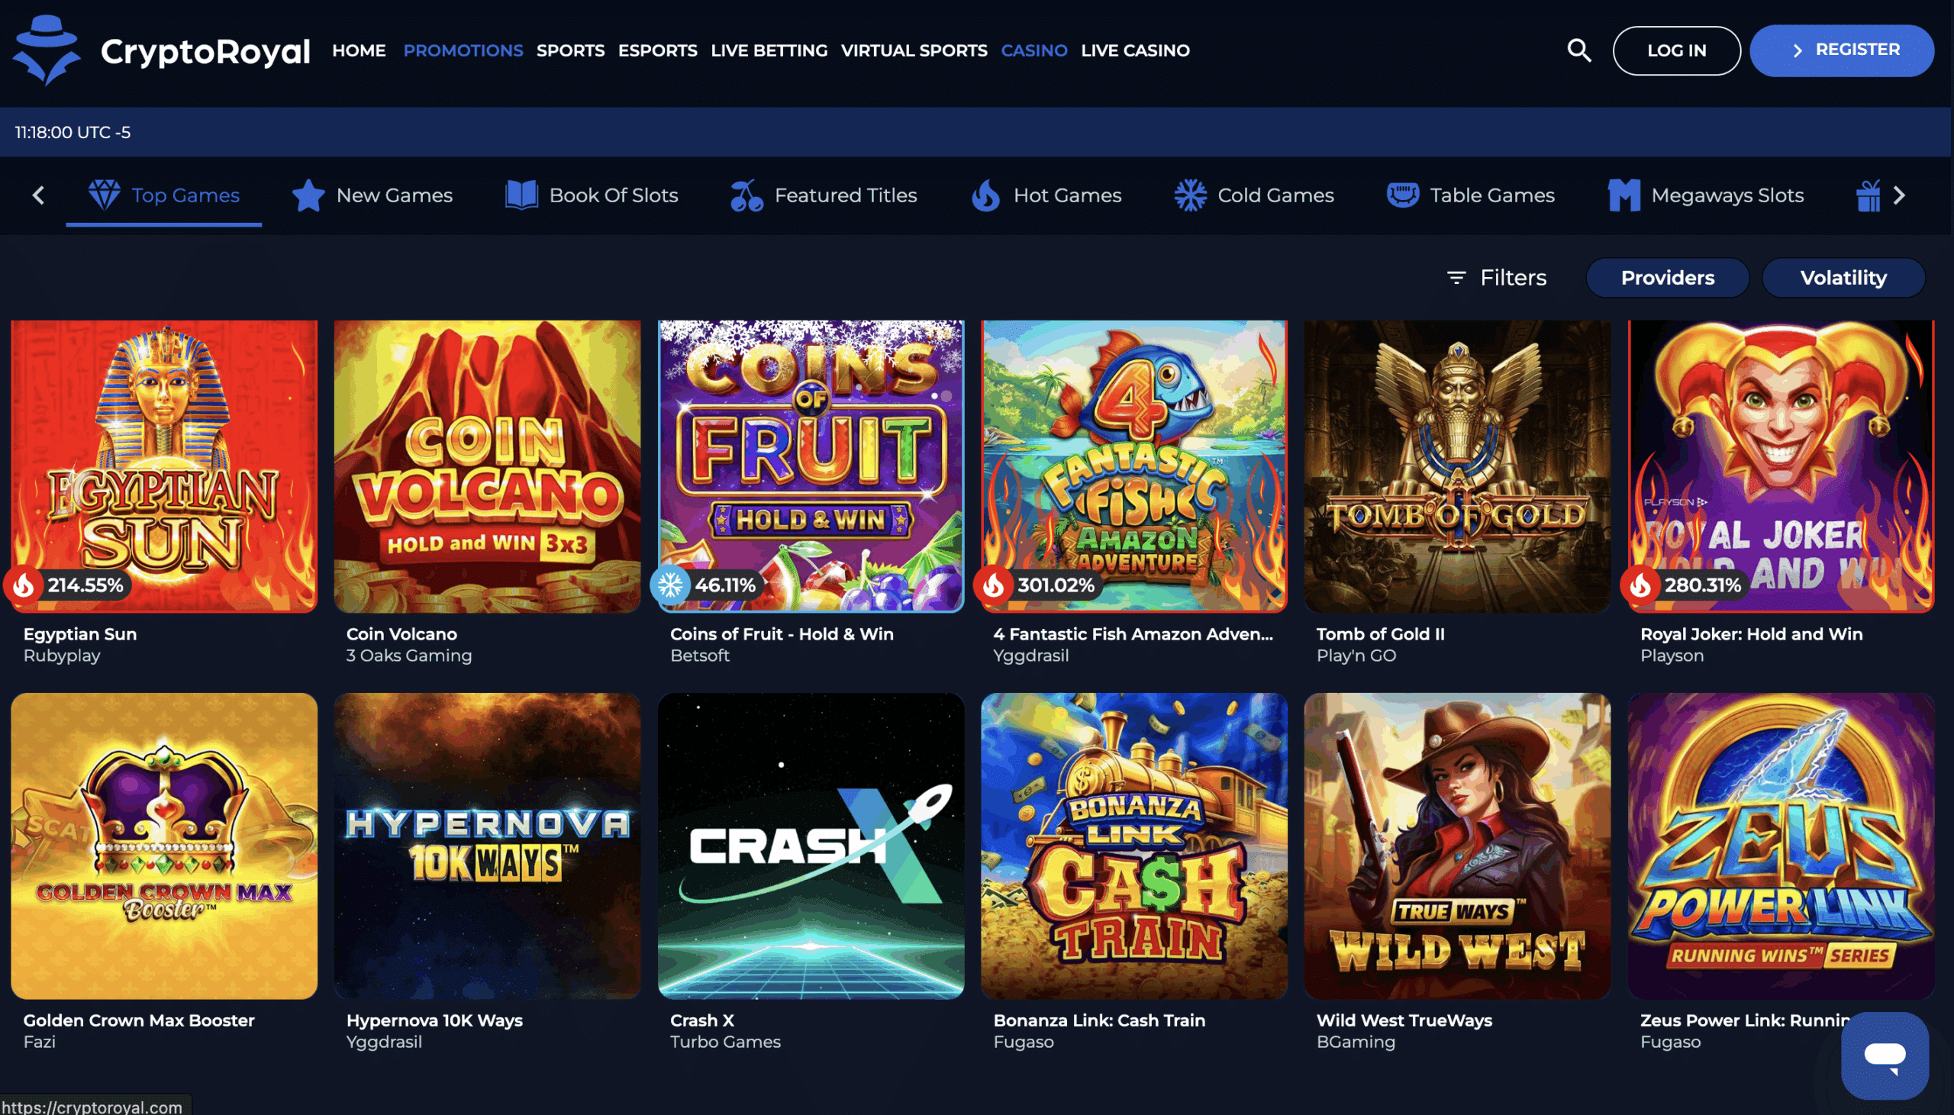Click the 'Turbo Games' provider text
This screenshot has width=1954, height=1115.
pos(725,1042)
